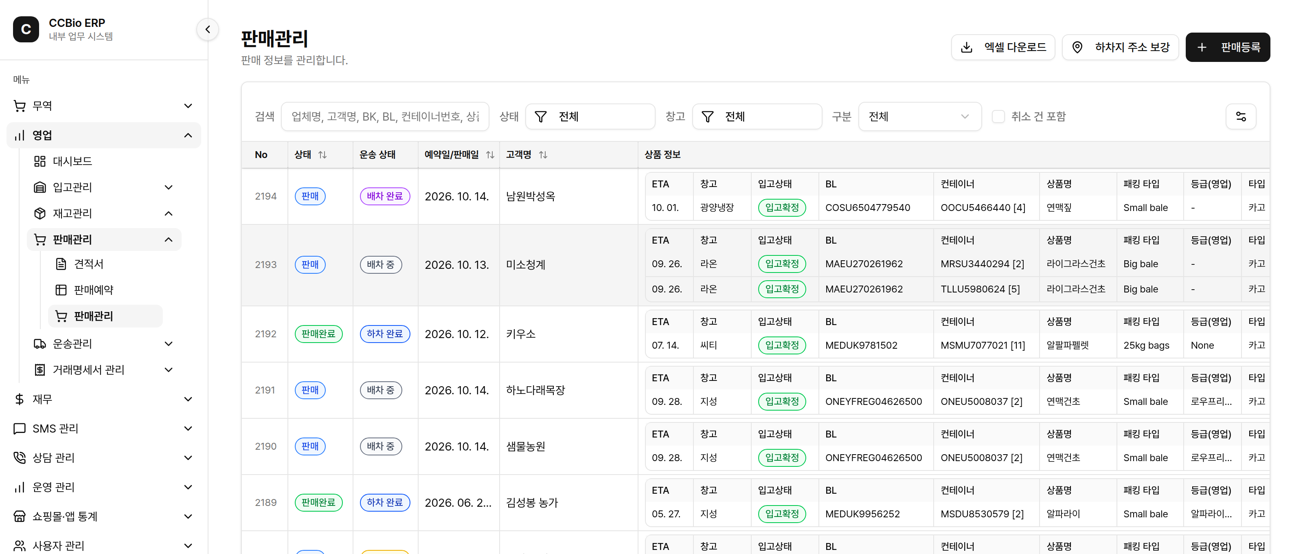Image resolution: width=1303 pixels, height=554 pixels.
Task: Open the 견적서 menu item
Action: click(105, 264)
